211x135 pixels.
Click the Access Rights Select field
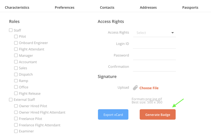(155, 33)
